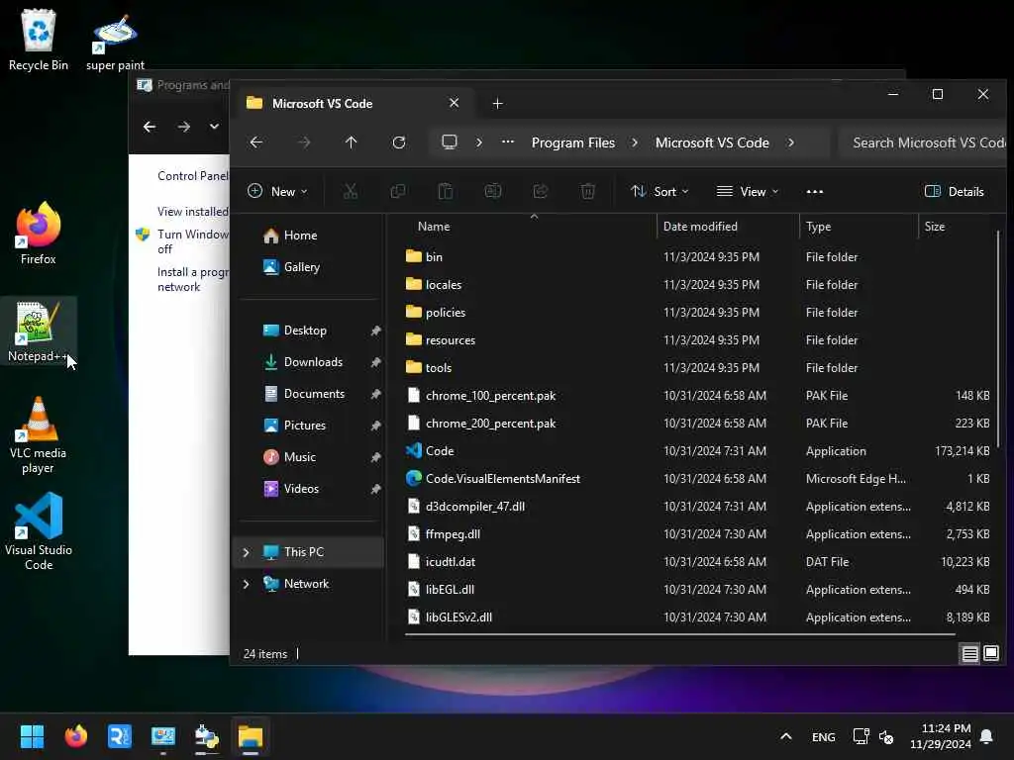The image size is (1014, 760).
Task: Expand chevron after Microsoft VS Code breadcrumb
Action: (791, 142)
